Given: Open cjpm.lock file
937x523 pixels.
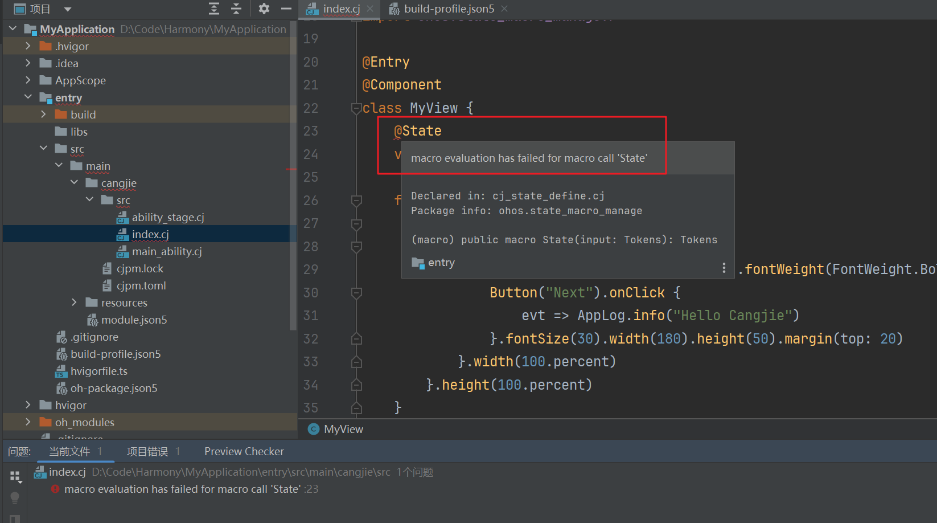Looking at the screenshot, I should 140,268.
